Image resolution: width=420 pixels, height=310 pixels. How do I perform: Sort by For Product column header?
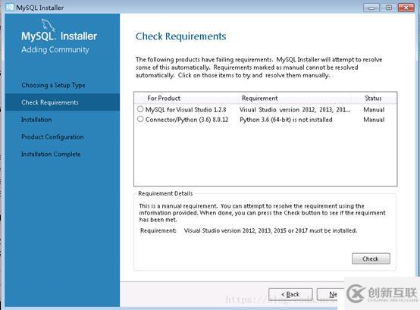coord(164,99)
